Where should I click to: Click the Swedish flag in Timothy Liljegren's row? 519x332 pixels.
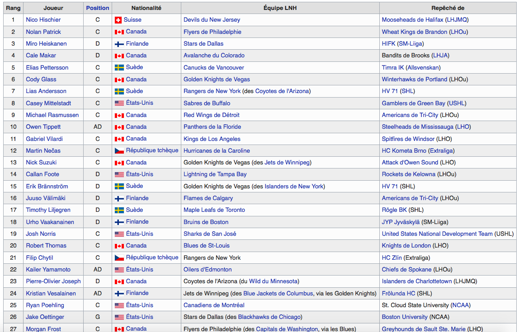[119, 210]
